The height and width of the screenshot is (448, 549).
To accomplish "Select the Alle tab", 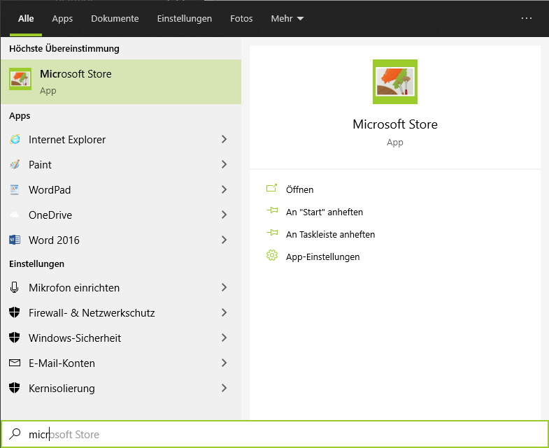I will coord(26,19).
